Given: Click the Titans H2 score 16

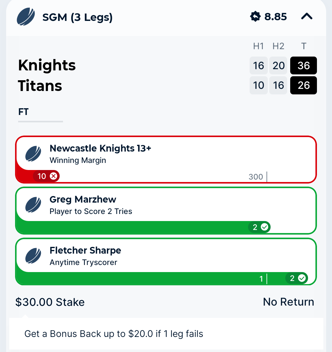Looking at the screenshot, I should 278,85.
